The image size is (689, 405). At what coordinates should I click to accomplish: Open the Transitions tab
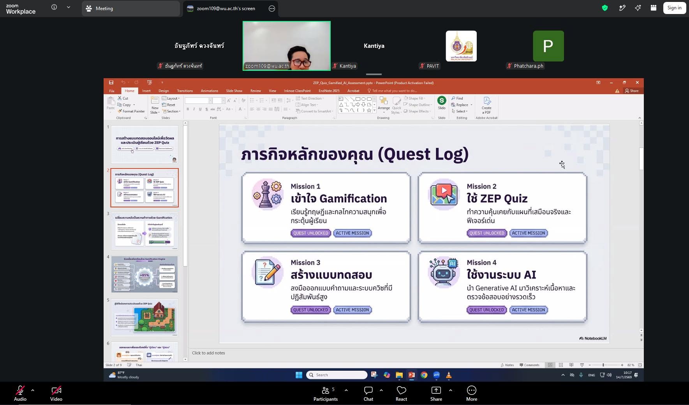185,91
